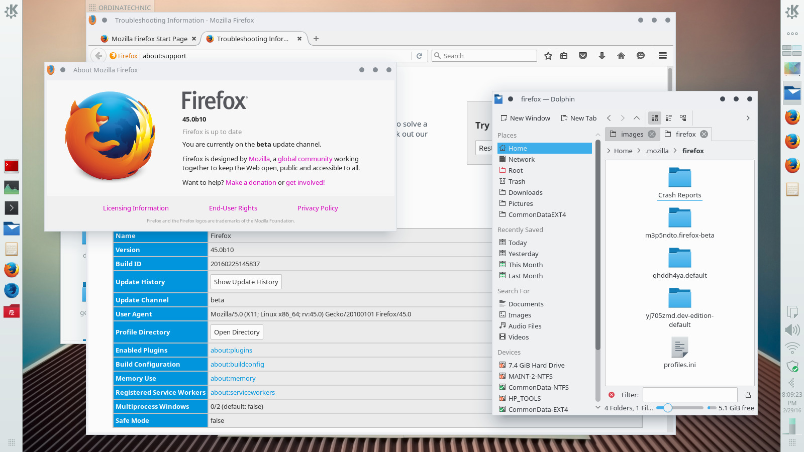Viewport: 804px width, 452px height.
Task: Reload the about:support page
Action: (420, 56)
